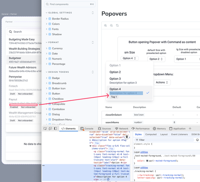Toggle Design Tokens sort arrows
The height and width of the screenshot is (182, 200).
[93, 72]
